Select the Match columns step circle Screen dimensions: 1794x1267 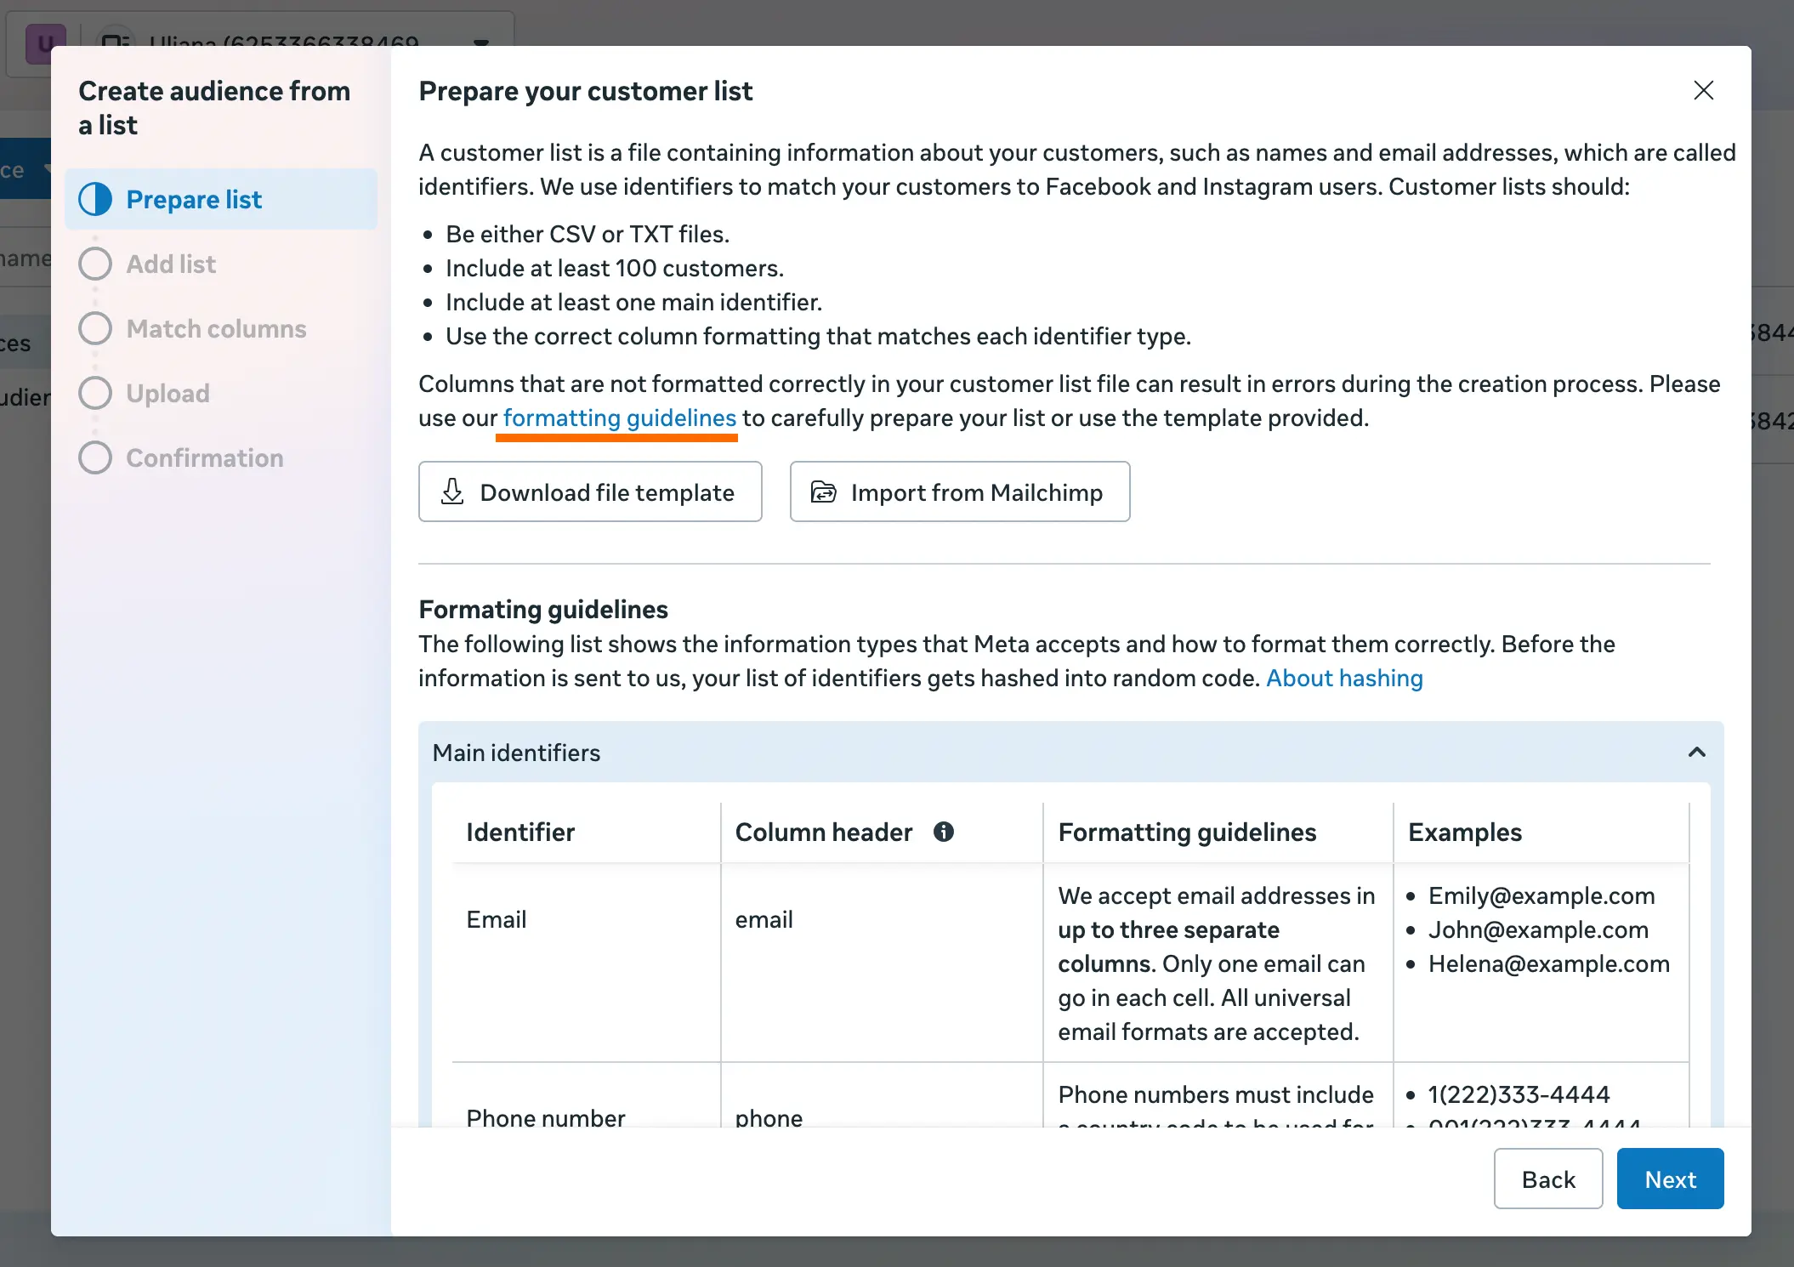click(95, 328)
